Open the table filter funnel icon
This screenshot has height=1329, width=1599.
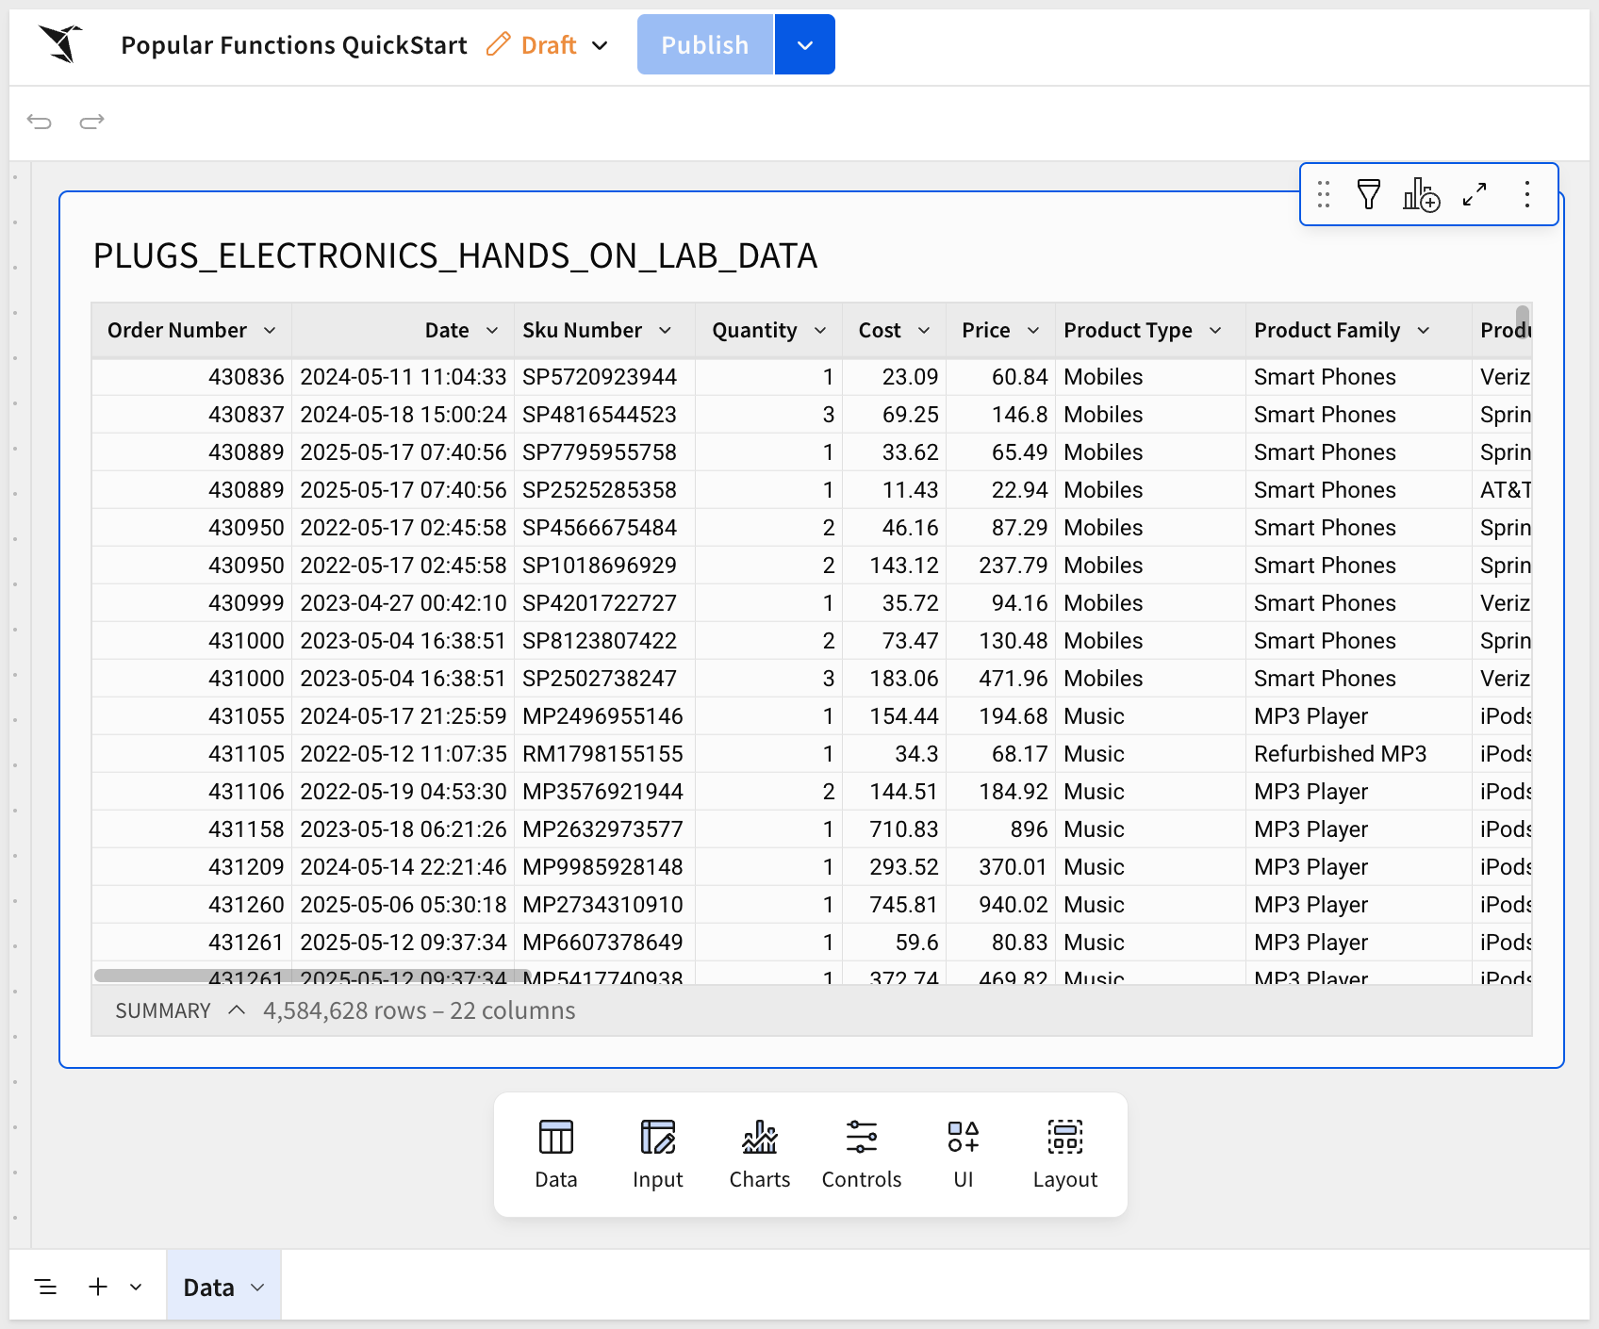pyautogui.click(x=1368, y=194)
